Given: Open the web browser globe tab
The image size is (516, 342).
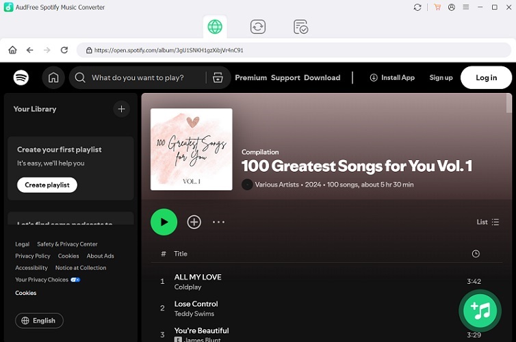Looking at the screenshot, I should 215,27.
